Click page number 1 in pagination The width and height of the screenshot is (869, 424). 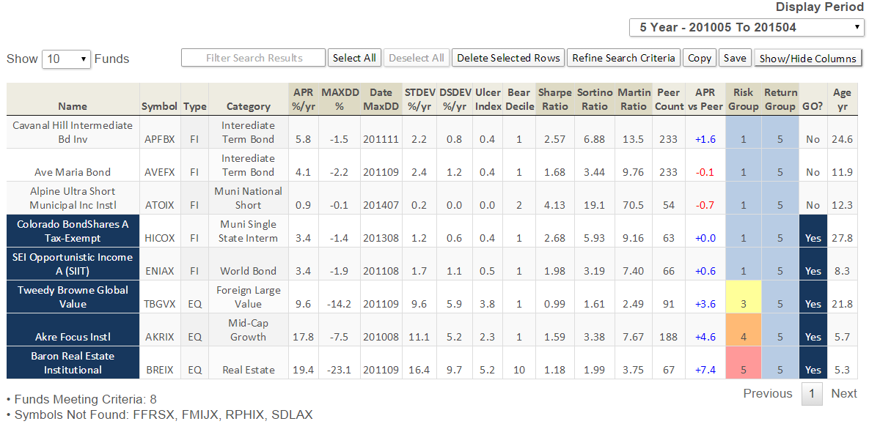[811, 393]
